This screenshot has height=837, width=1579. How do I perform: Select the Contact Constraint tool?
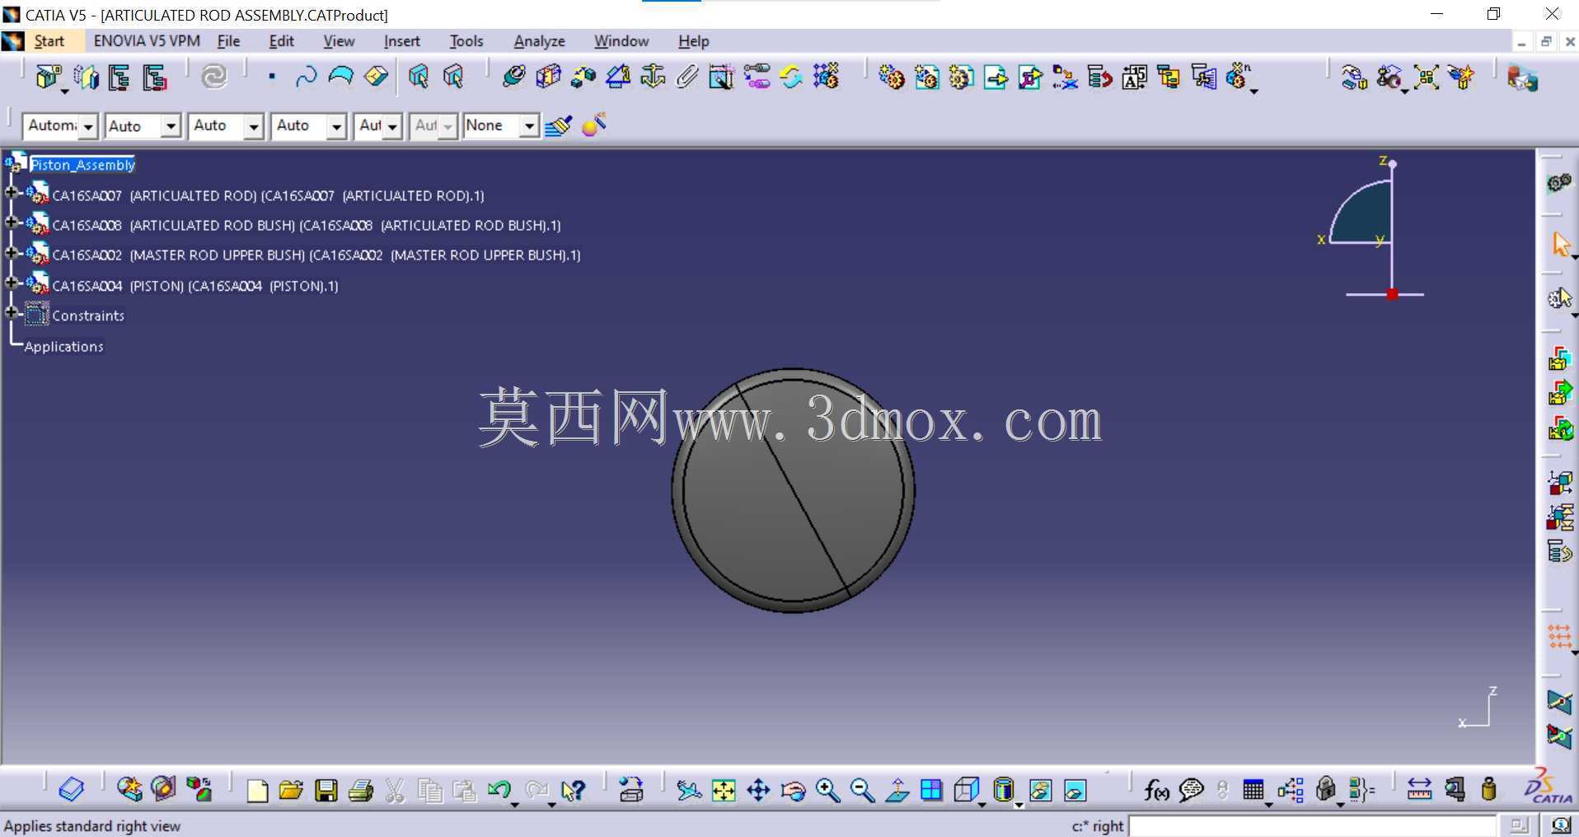[x=548, y=77]
